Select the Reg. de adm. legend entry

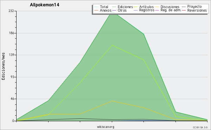168,10
